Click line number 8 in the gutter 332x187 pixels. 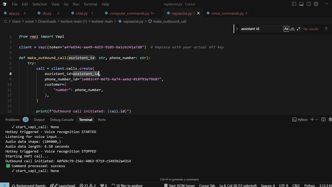10,73
